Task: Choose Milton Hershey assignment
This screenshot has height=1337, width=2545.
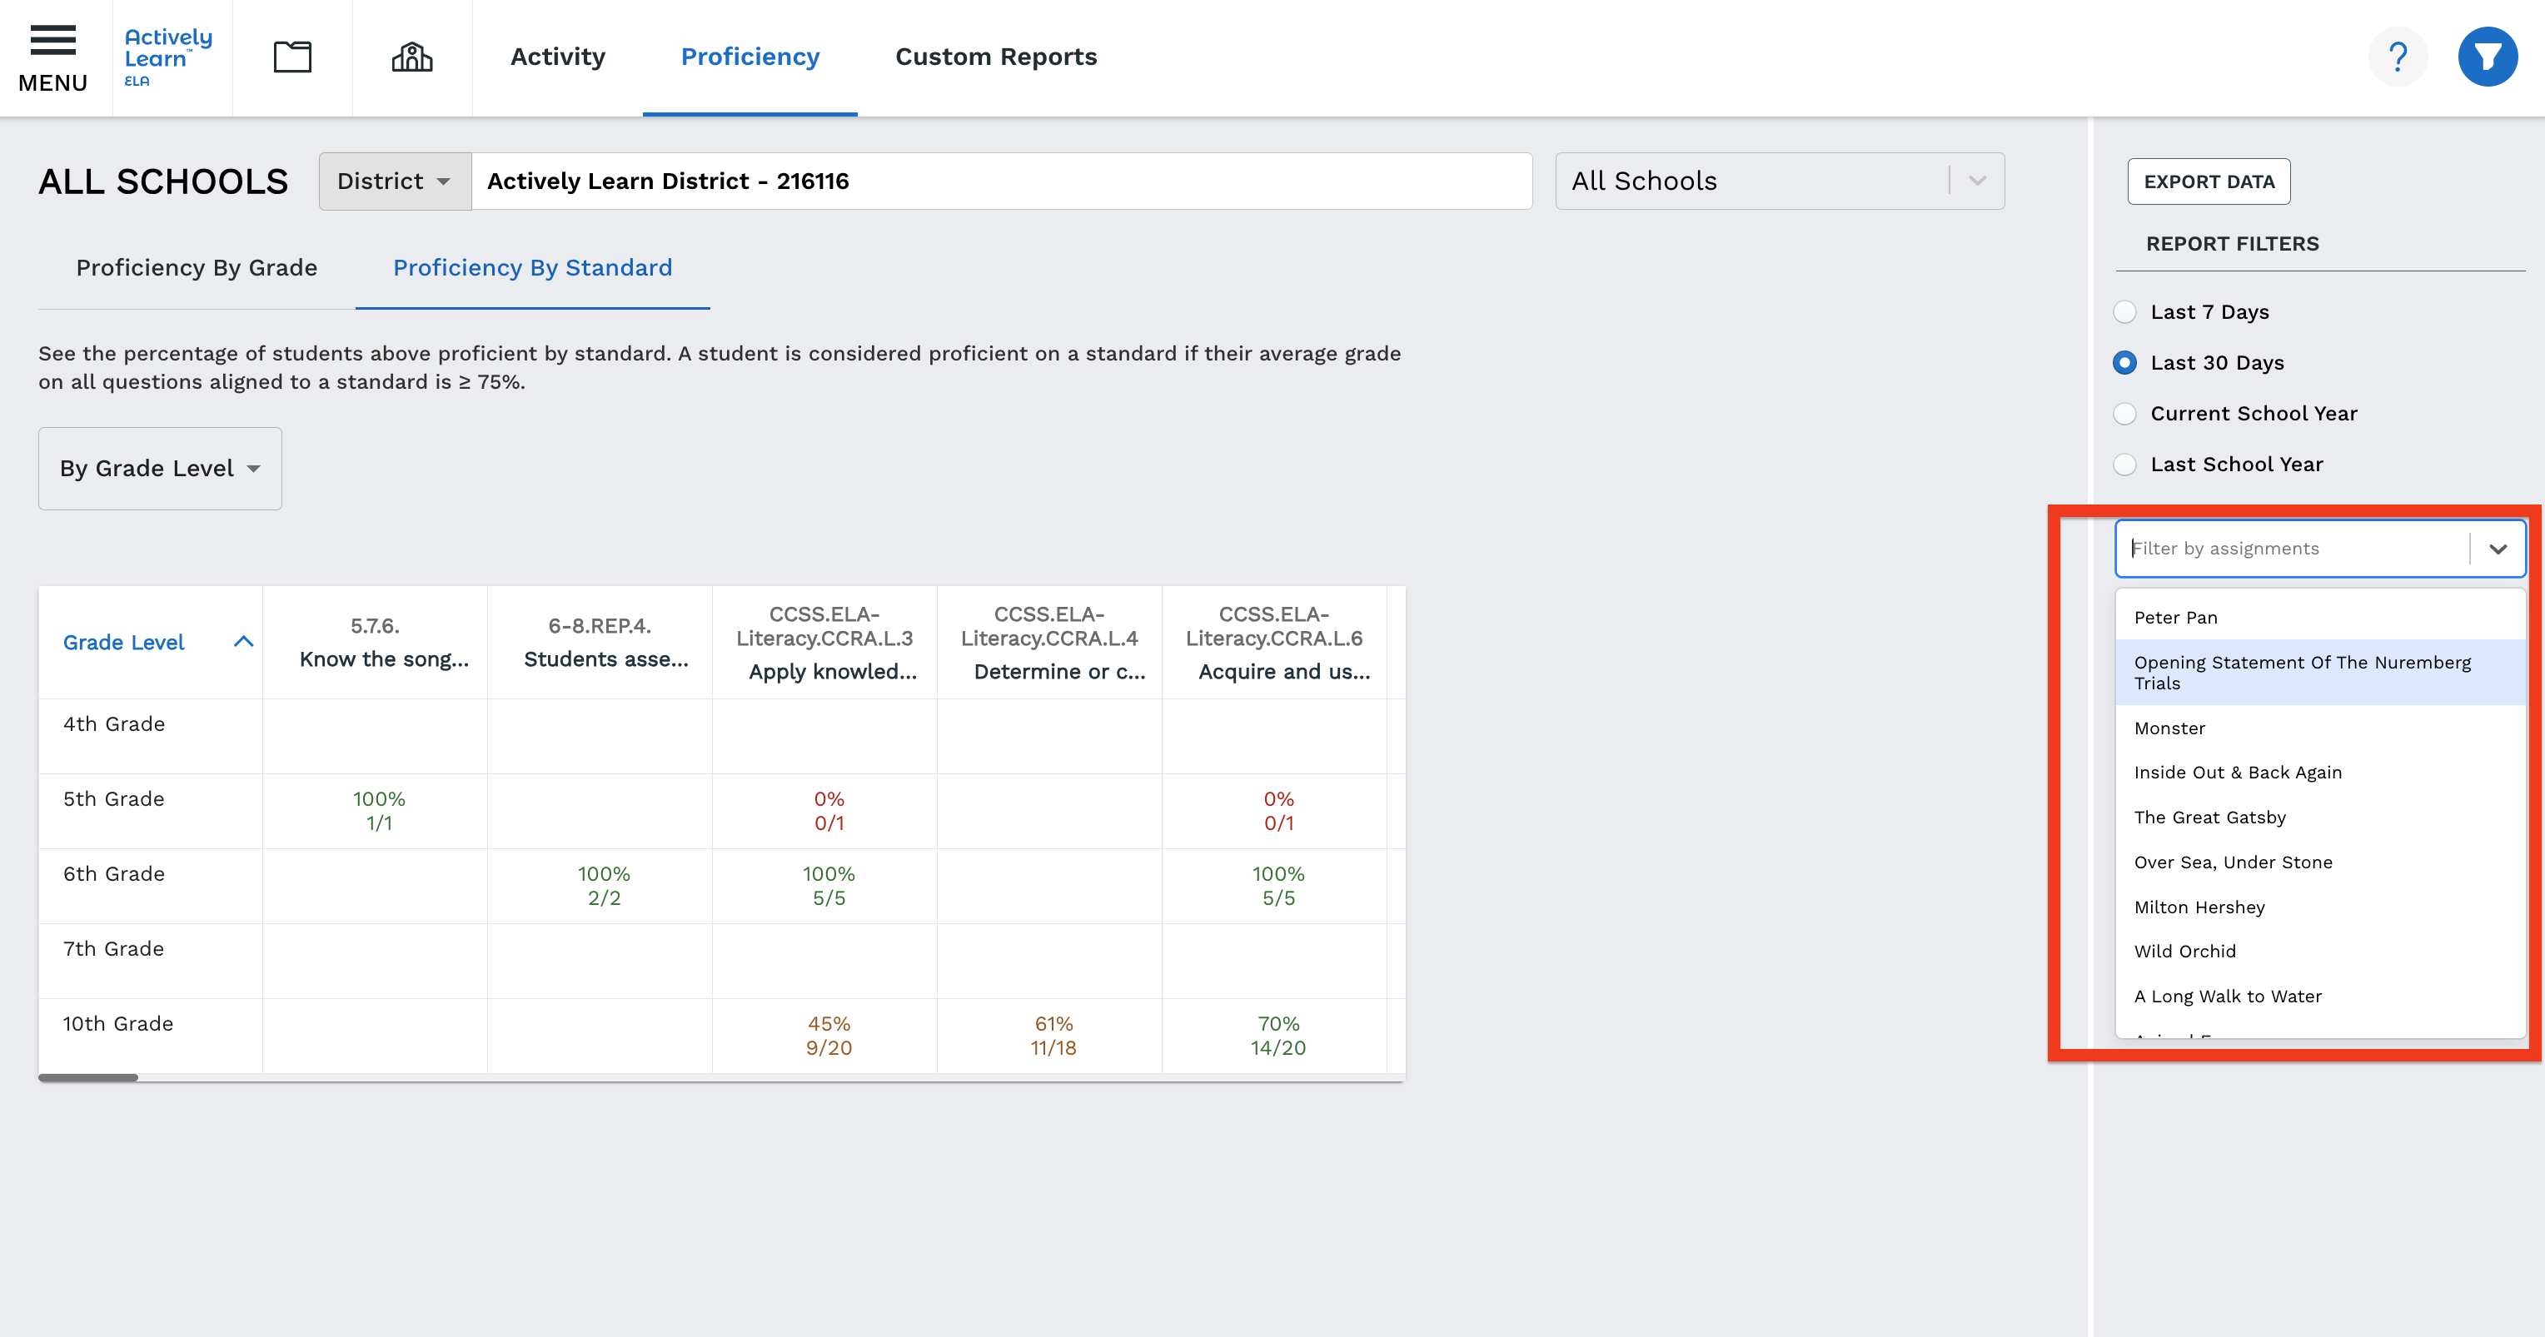Action: point(2320,907)
